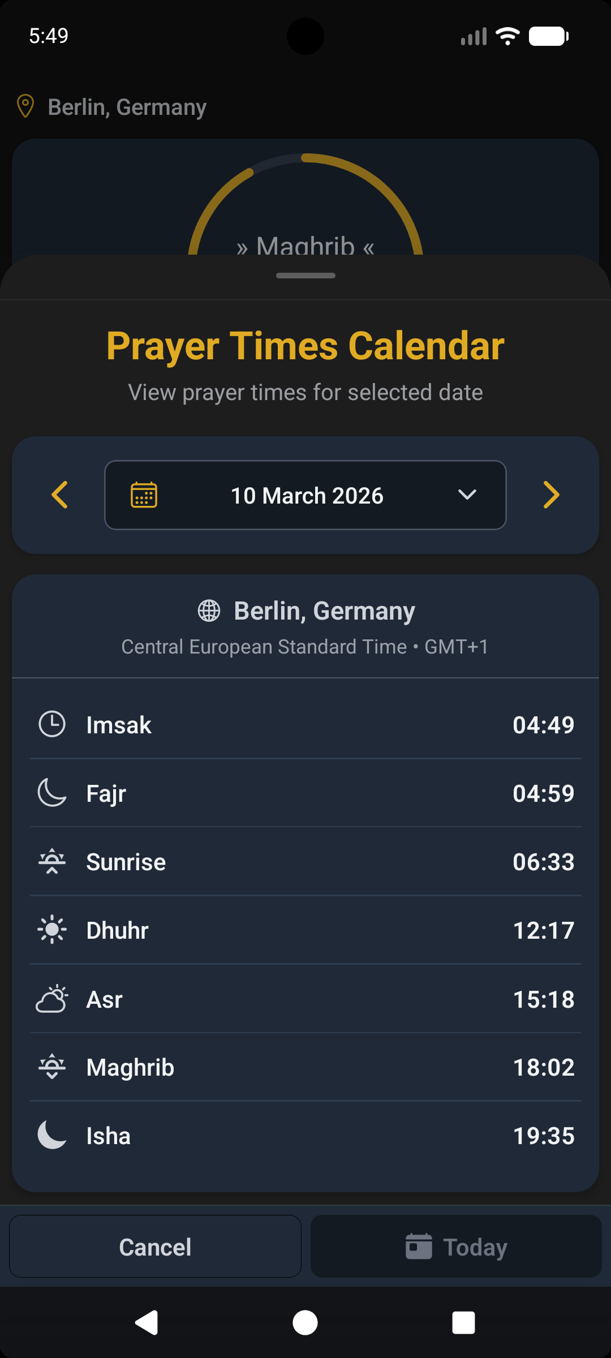
Task: Tap the Sunrise icon
Action: coord(52,862)
